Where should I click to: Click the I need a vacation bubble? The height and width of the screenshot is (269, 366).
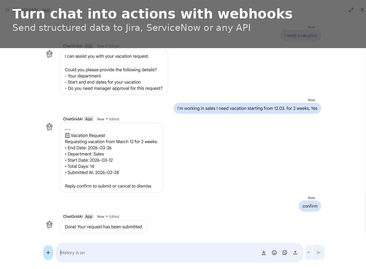(x=301, y=36)
